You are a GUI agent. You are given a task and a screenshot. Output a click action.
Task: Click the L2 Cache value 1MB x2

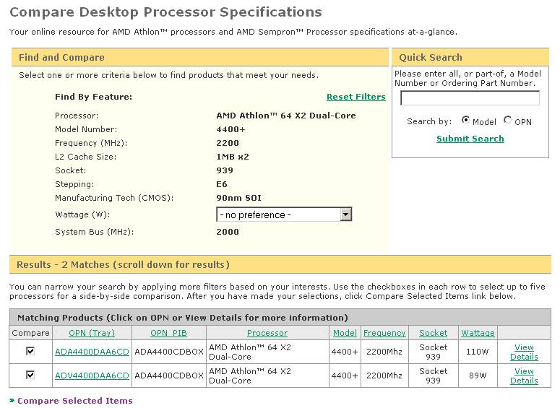(233, 157)
